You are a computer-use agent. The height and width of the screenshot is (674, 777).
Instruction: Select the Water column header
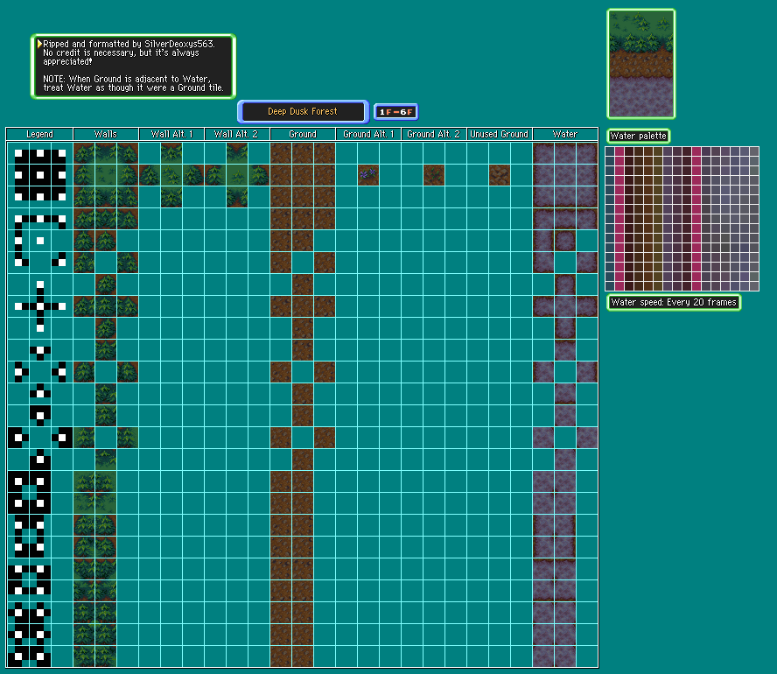tap(565, 134)
